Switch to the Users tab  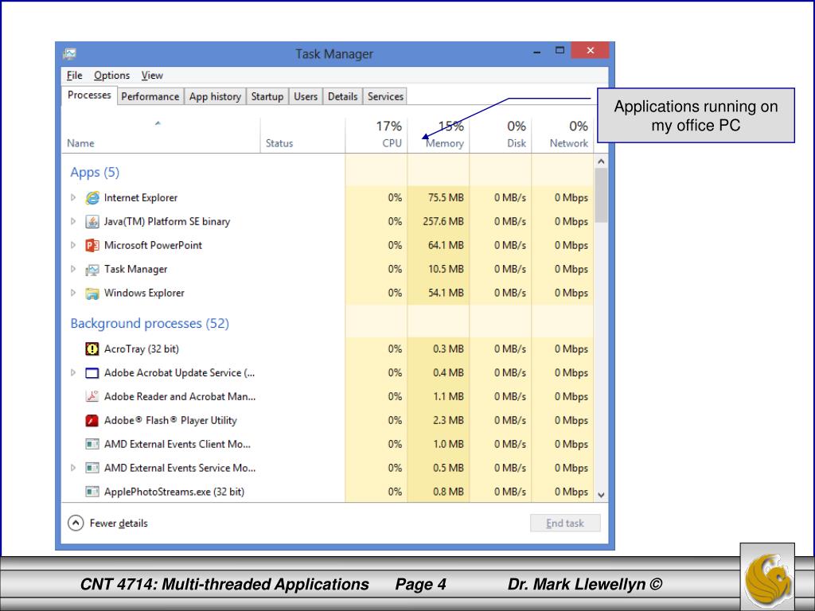tap(306, 96)
